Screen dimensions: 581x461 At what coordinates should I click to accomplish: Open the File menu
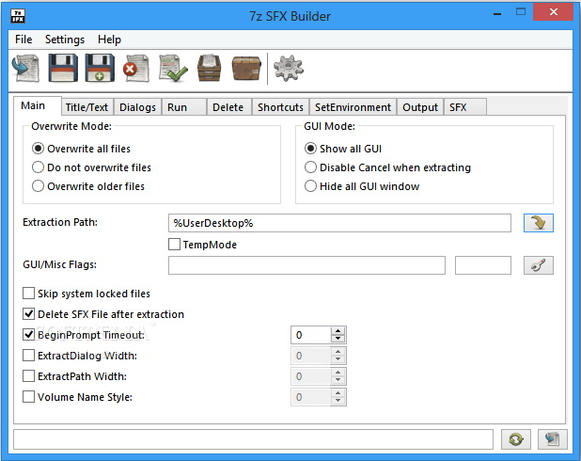click(24, 40)
